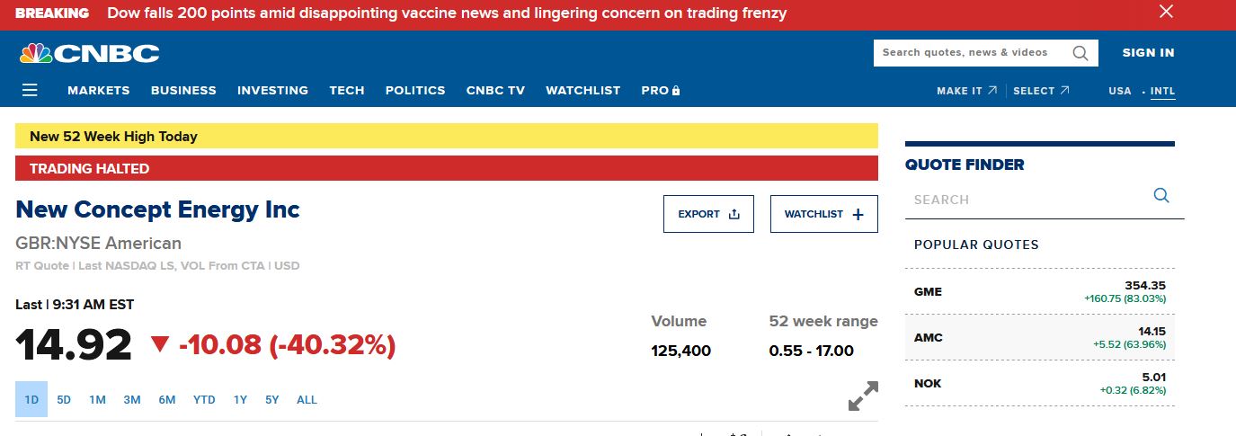Click the PRO lock icon

click(x=676, y=91)
